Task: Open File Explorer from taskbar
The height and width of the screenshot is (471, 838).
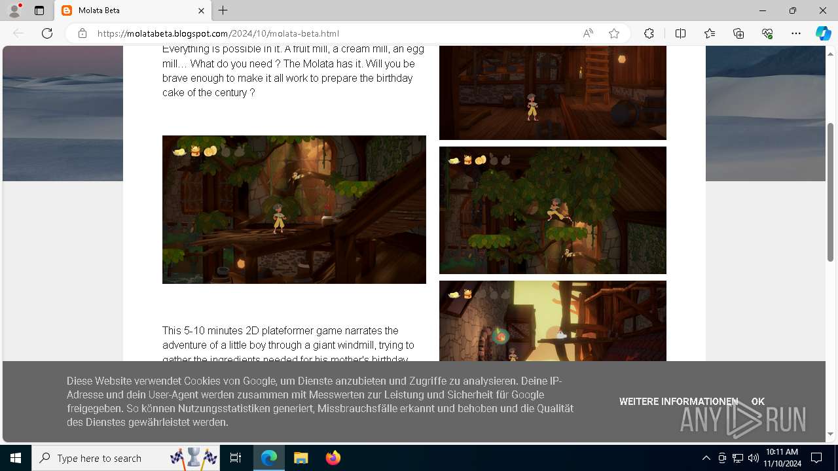Action: point(301,458)
